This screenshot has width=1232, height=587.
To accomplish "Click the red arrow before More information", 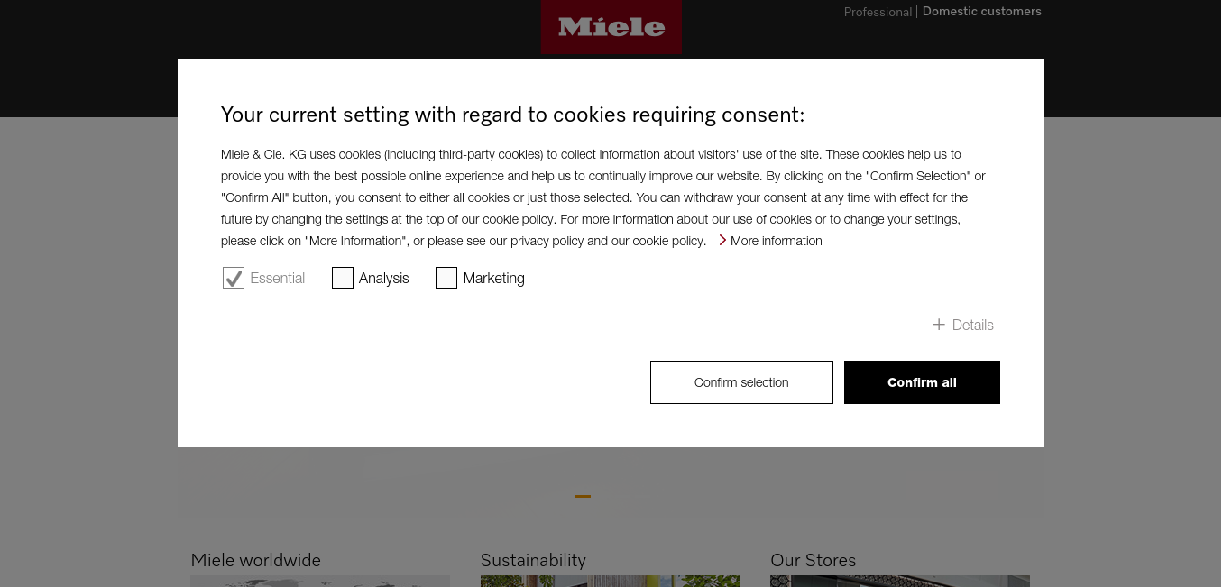I will (x=722, y=240).
